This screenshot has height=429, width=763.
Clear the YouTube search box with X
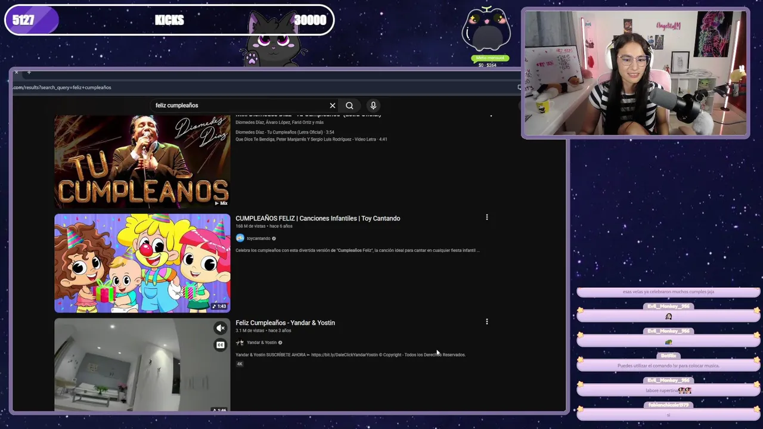click(333, 105)
